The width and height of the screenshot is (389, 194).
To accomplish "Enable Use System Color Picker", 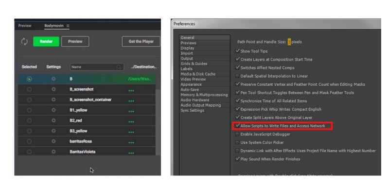I will pos(237,142).
